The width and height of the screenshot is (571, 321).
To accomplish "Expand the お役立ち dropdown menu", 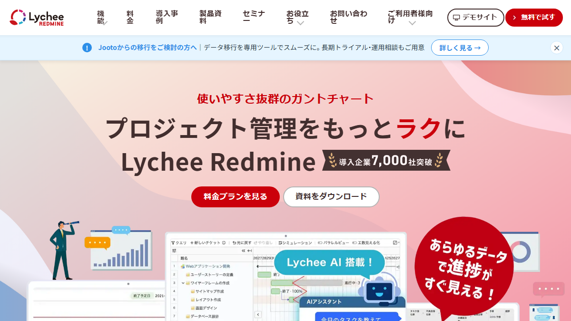I will [x=297, y=18].
